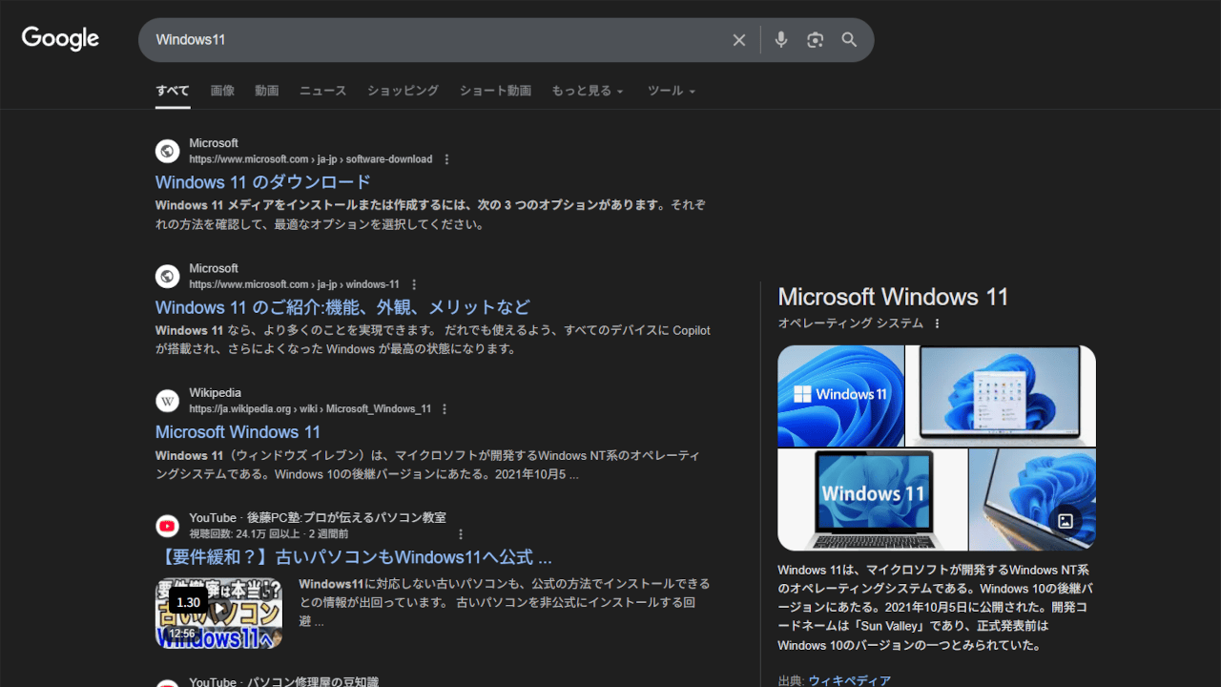Click the ウィキペディア source link
The image size is (1221, 687).
849,680
